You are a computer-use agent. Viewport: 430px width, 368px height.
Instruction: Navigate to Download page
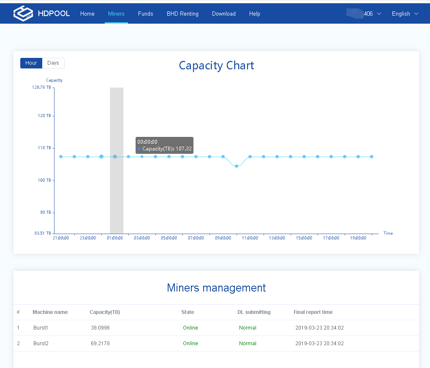(x=224, y=14)
